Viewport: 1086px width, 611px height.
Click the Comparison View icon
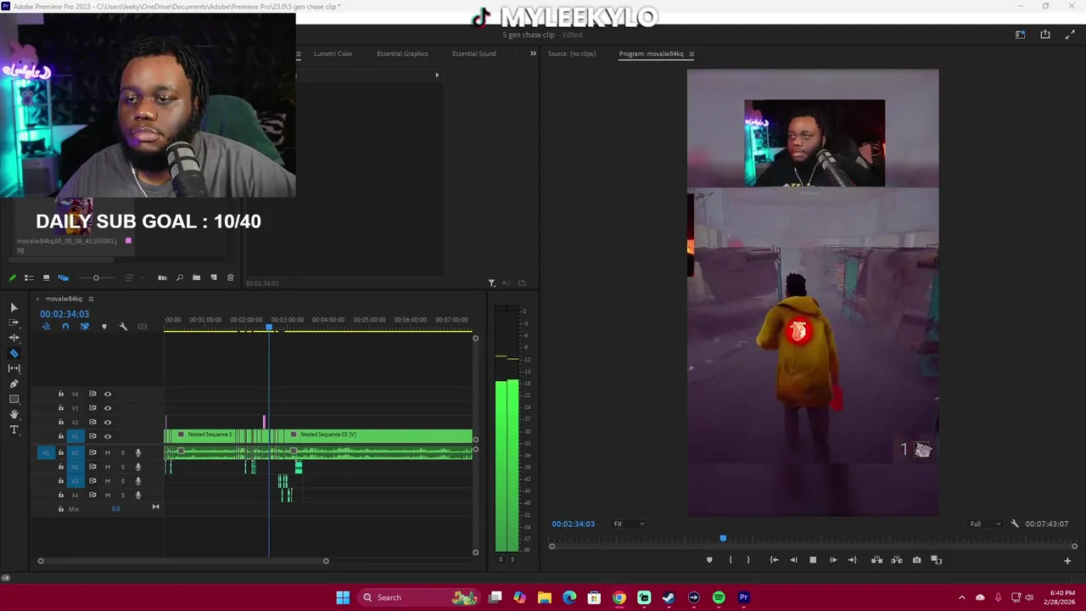(937, 560)
